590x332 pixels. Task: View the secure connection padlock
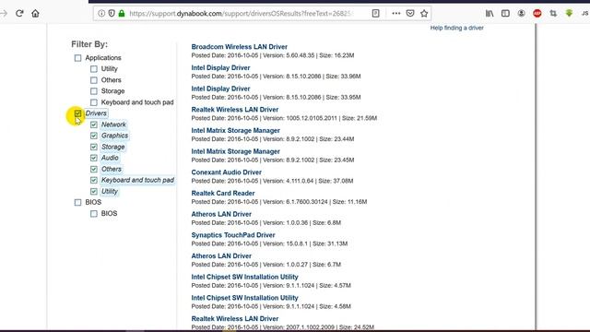[x=122, y=13]
